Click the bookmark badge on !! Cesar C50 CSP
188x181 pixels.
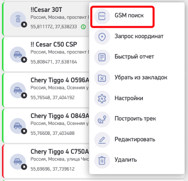[24, 60]
